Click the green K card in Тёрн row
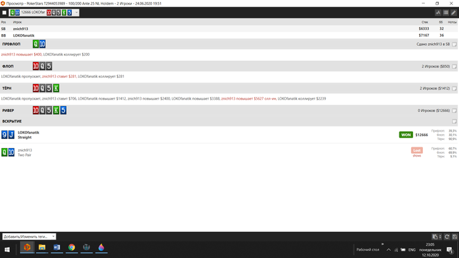Screen dimensions: 459x258 tap(56, 88)
